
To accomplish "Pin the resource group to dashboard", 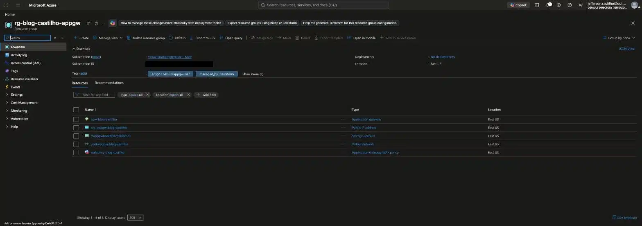I will coord(88,23).
